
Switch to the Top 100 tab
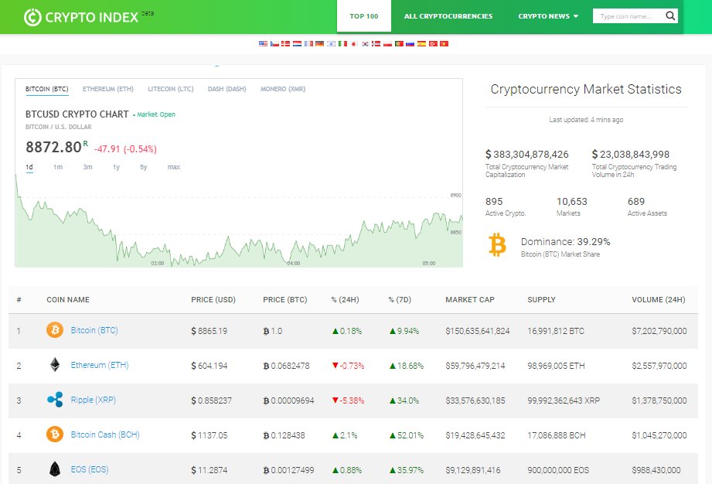click(x=363, y=16)
